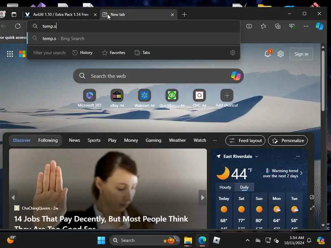331x248 pixels.
Task: Expand the warming trend chevron
Action: coord(301,173)
